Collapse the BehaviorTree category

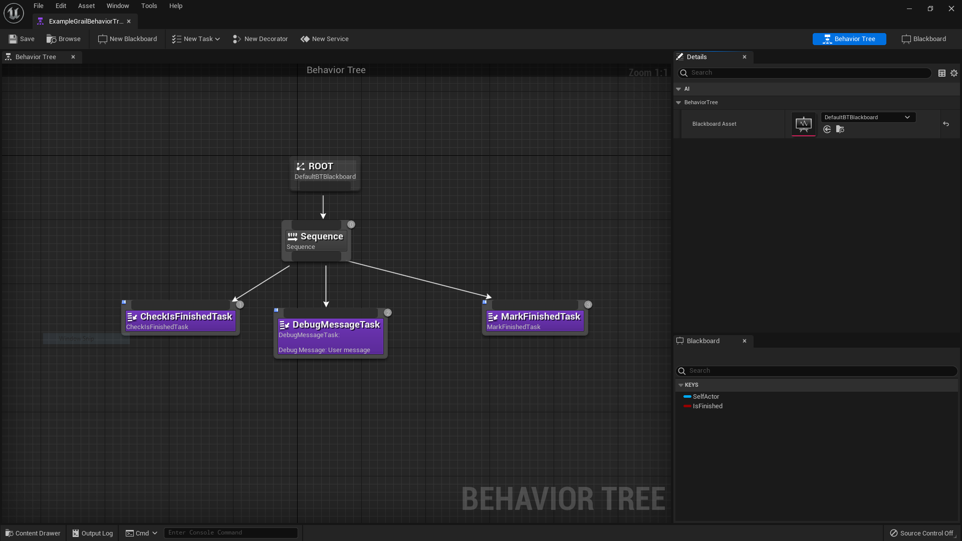(x=678, y=103)
